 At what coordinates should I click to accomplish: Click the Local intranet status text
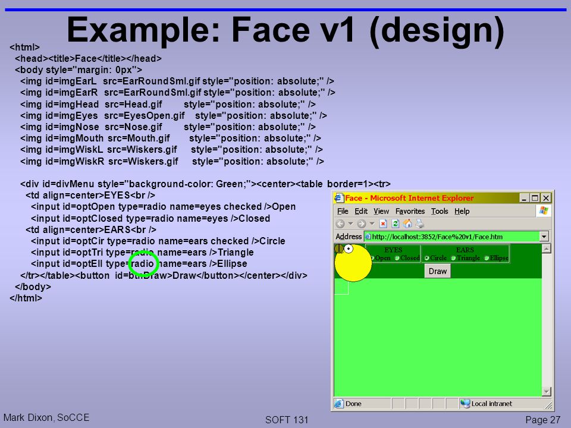(492, 404)
